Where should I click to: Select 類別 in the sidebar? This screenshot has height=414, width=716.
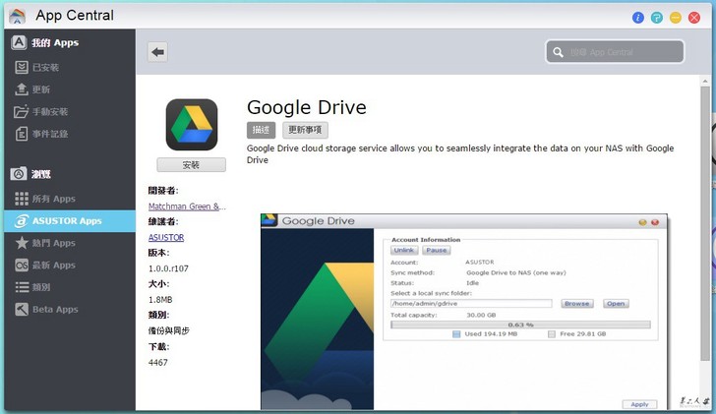click(70, 287)
